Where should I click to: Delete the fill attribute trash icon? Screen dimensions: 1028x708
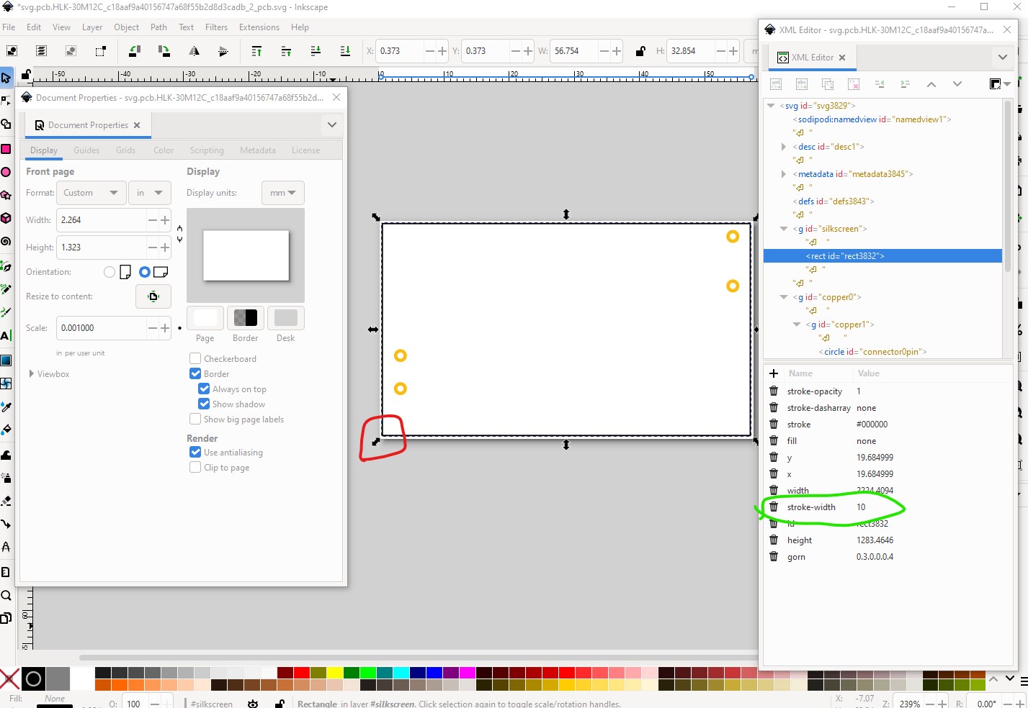pyautogui.click(x=774, y=440)
